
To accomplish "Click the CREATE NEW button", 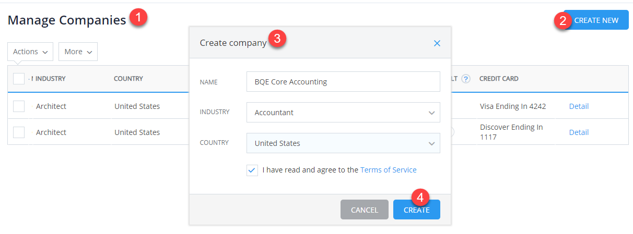I will pos(596,20).
